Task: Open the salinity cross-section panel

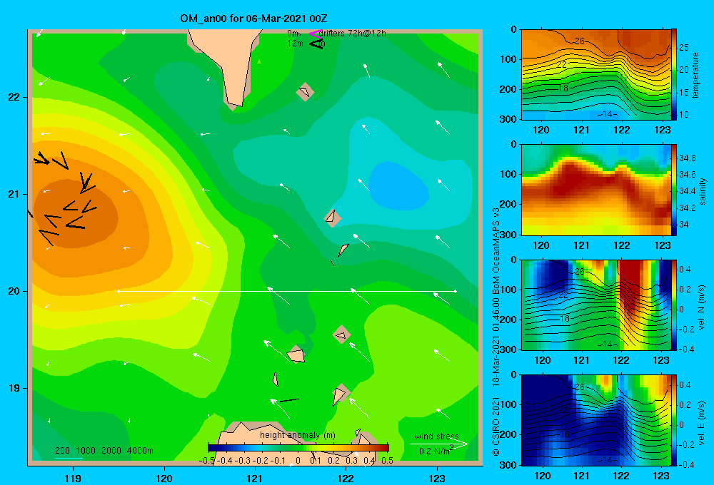Action: 596,190
